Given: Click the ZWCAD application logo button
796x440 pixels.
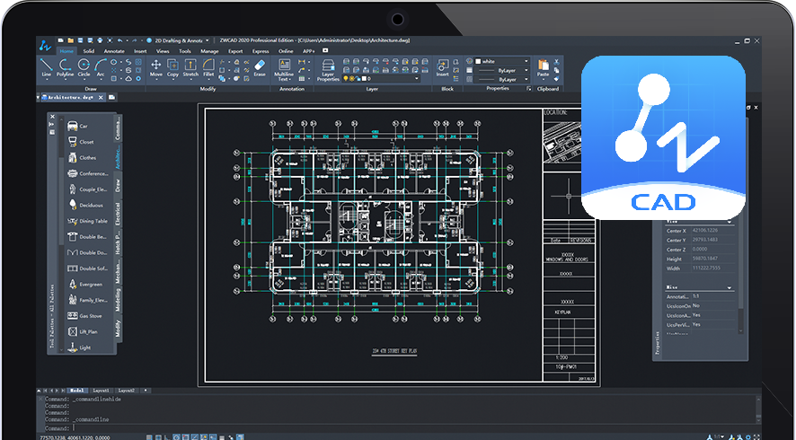Looking at the screenshot, I should pos(45,46).
